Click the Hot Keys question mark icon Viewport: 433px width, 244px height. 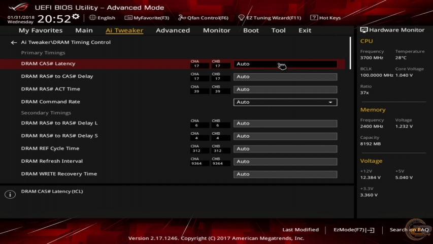[x=314, y=18]
